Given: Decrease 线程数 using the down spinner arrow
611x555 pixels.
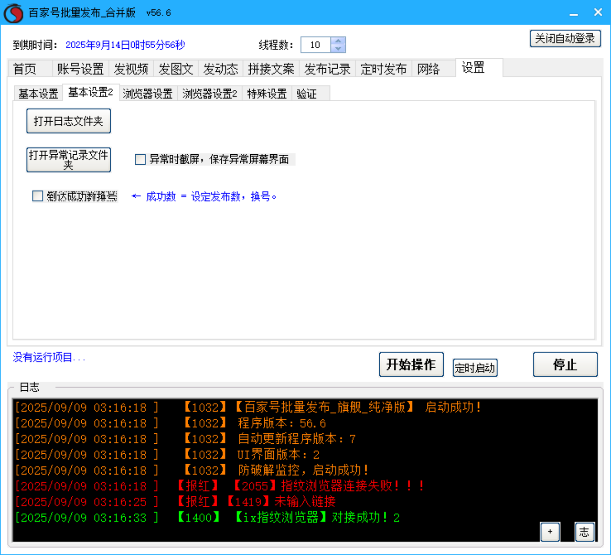Looking at the screenshot, I should coord(338,49).
